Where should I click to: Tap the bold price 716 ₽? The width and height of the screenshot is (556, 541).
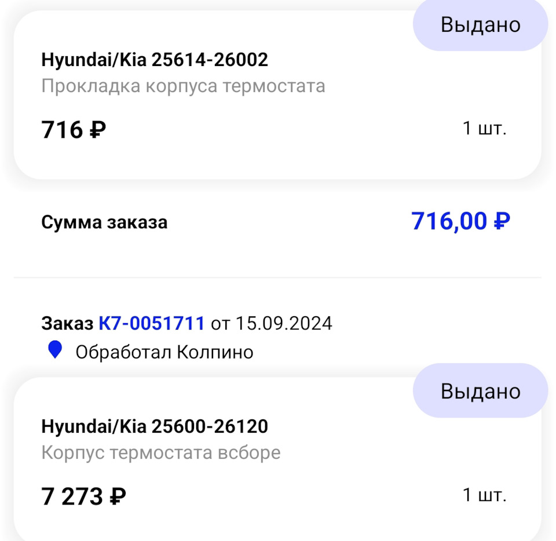(72, 130)
